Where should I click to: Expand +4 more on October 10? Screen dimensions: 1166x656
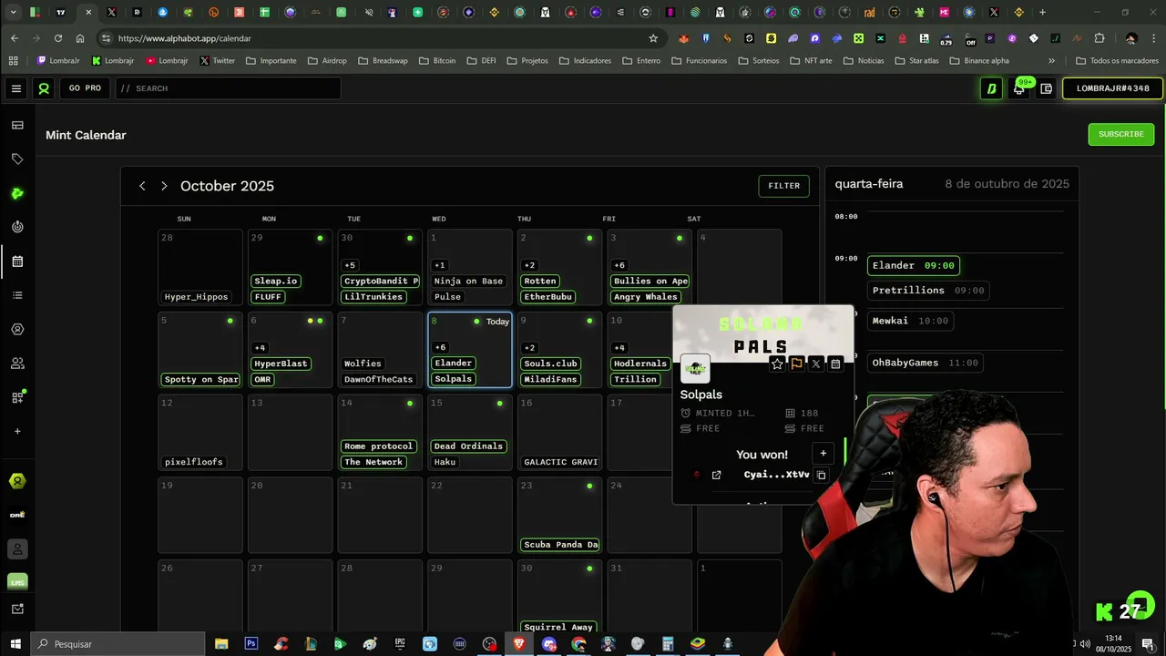tap(619, 347)
